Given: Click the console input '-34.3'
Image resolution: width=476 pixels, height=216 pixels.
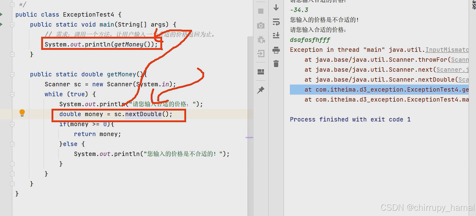Looking at the screenshot, I should pos(299,10).
